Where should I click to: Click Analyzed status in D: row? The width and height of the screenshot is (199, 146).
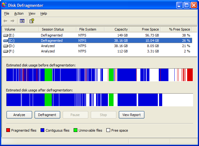48,46
